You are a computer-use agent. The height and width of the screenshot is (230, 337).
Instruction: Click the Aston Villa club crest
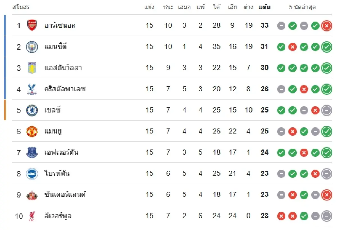point(32,68)
